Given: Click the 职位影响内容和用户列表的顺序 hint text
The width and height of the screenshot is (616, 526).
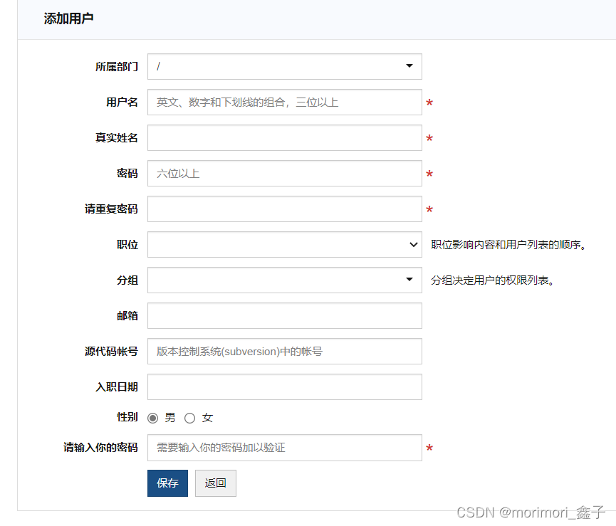Looking at the screenshot, I should (x=508, y=245).
